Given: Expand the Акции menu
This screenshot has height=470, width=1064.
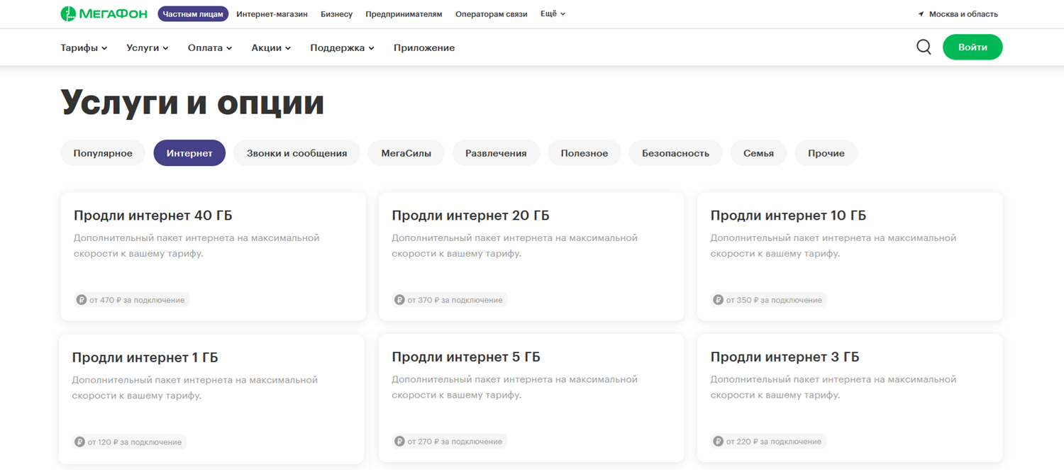Looking at the screenshot, I should 271,47.
